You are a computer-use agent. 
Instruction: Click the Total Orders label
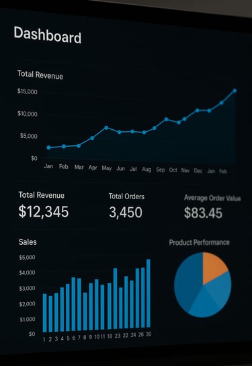(x=126, y=196)
